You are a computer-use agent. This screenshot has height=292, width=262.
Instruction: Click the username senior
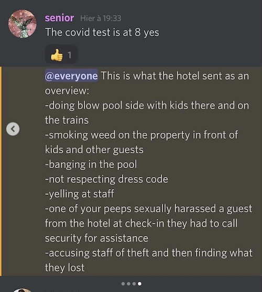click(59, 18)
